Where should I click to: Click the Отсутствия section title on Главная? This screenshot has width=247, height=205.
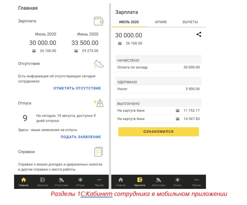(x=29, y=64)
